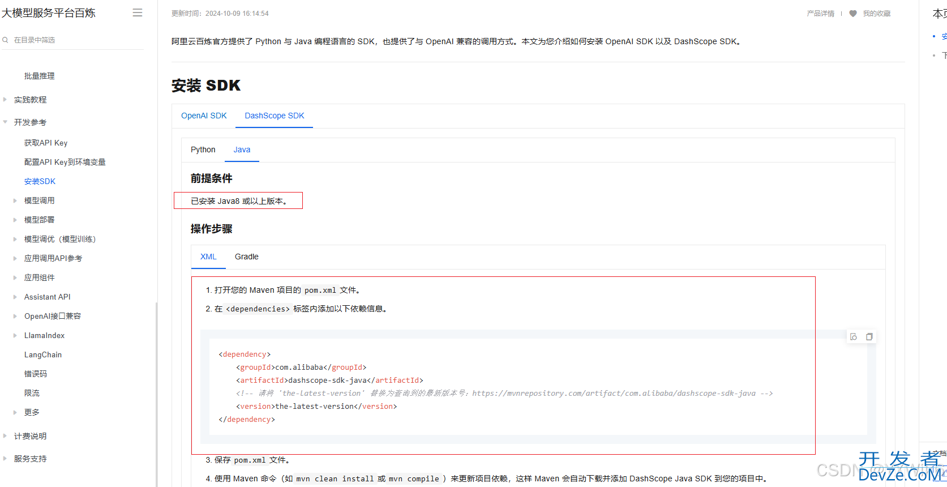Open 批量推理 in the sidebar
The height and width of the screenshot is (487, 947).
pyautogui.click(x=40, y=76)
